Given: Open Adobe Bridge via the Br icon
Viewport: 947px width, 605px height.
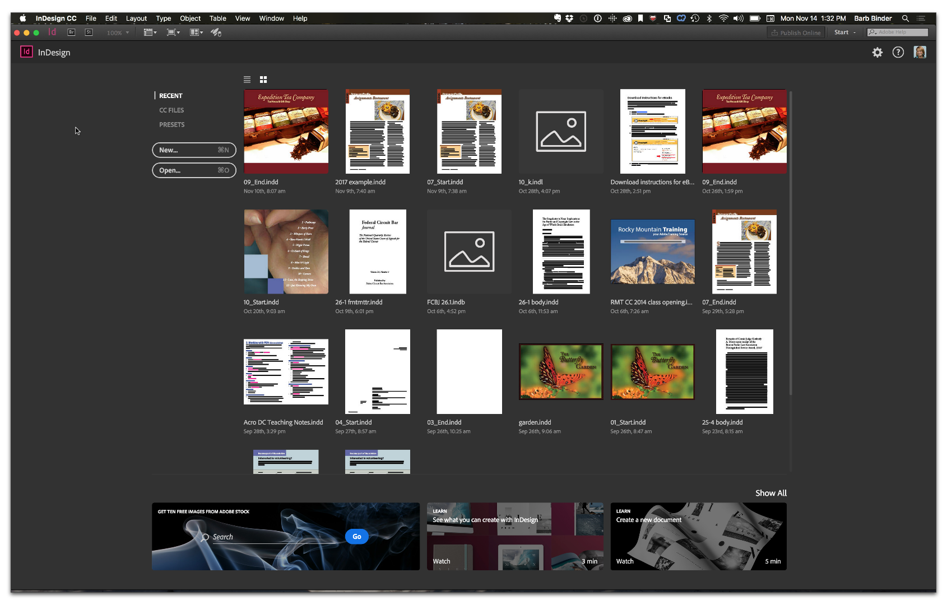Looking at the screenshot, I should pyautogui.click(x=71, y=32).
